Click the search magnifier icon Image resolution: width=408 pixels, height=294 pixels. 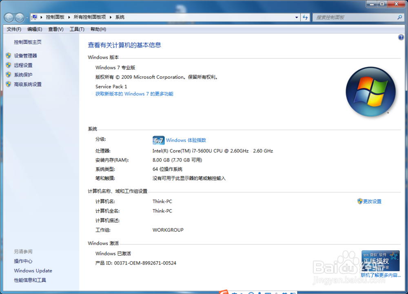pos(400,18)
